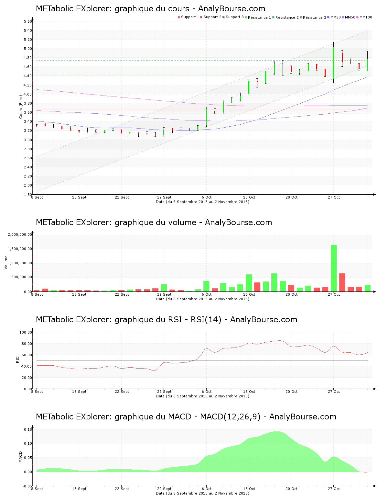Select the Résistance 3 legend entry
Image resolution: width=388 pixels, height=502 pixels.
point(313,17)
